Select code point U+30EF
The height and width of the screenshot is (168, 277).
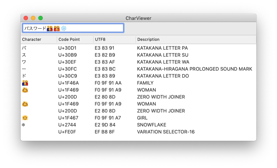(x=67, y=62)
